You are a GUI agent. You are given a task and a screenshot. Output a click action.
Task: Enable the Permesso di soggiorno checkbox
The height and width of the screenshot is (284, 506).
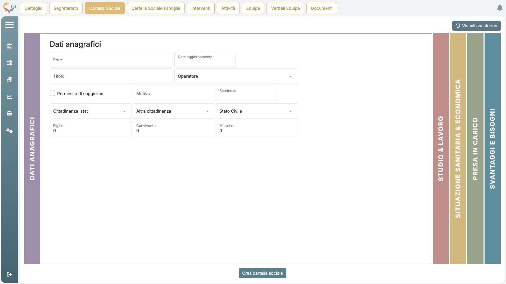(x=52, y=93)
